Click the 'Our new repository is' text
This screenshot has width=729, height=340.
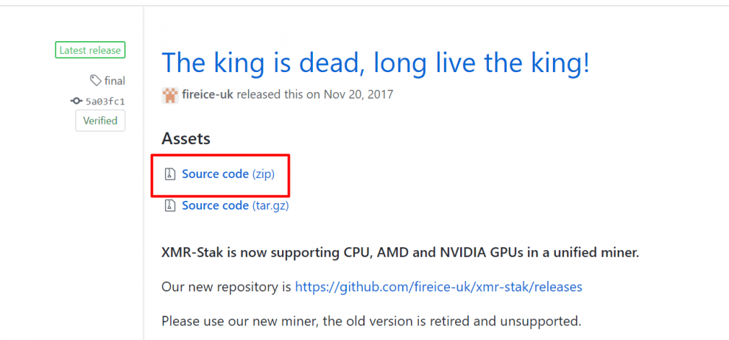(226, 286)
